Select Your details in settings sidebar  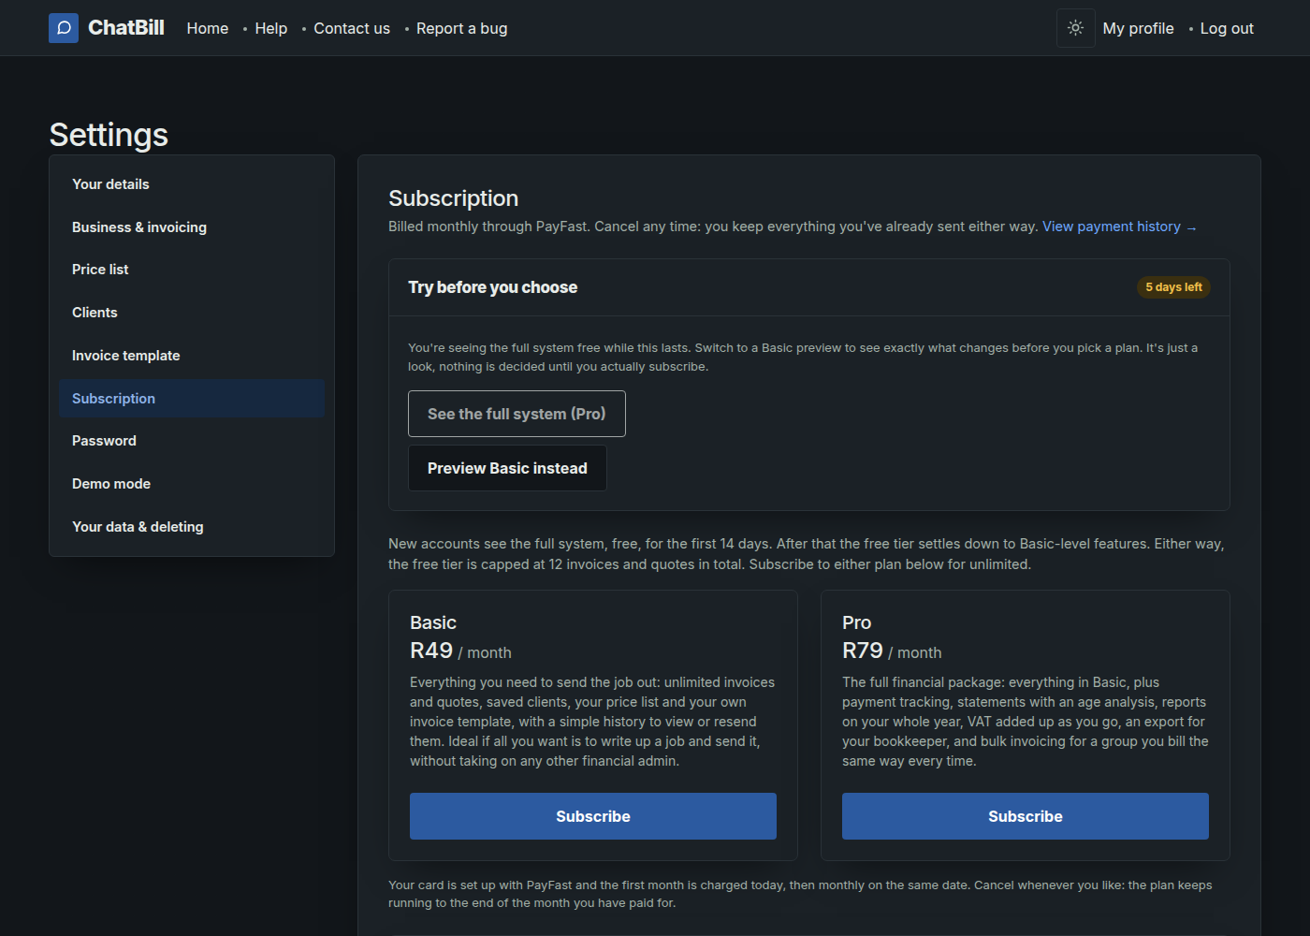[x=192, y=184]
